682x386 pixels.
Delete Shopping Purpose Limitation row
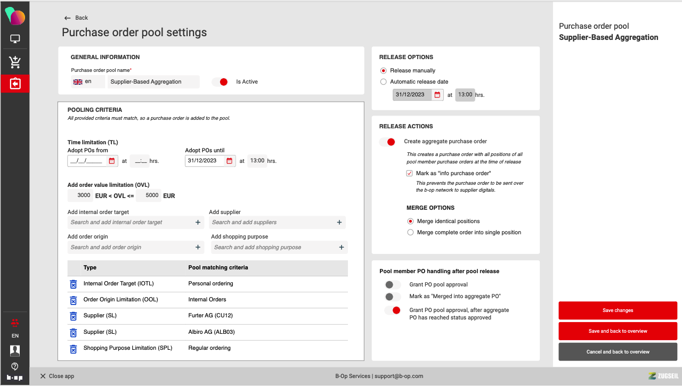tap(74, 349)
